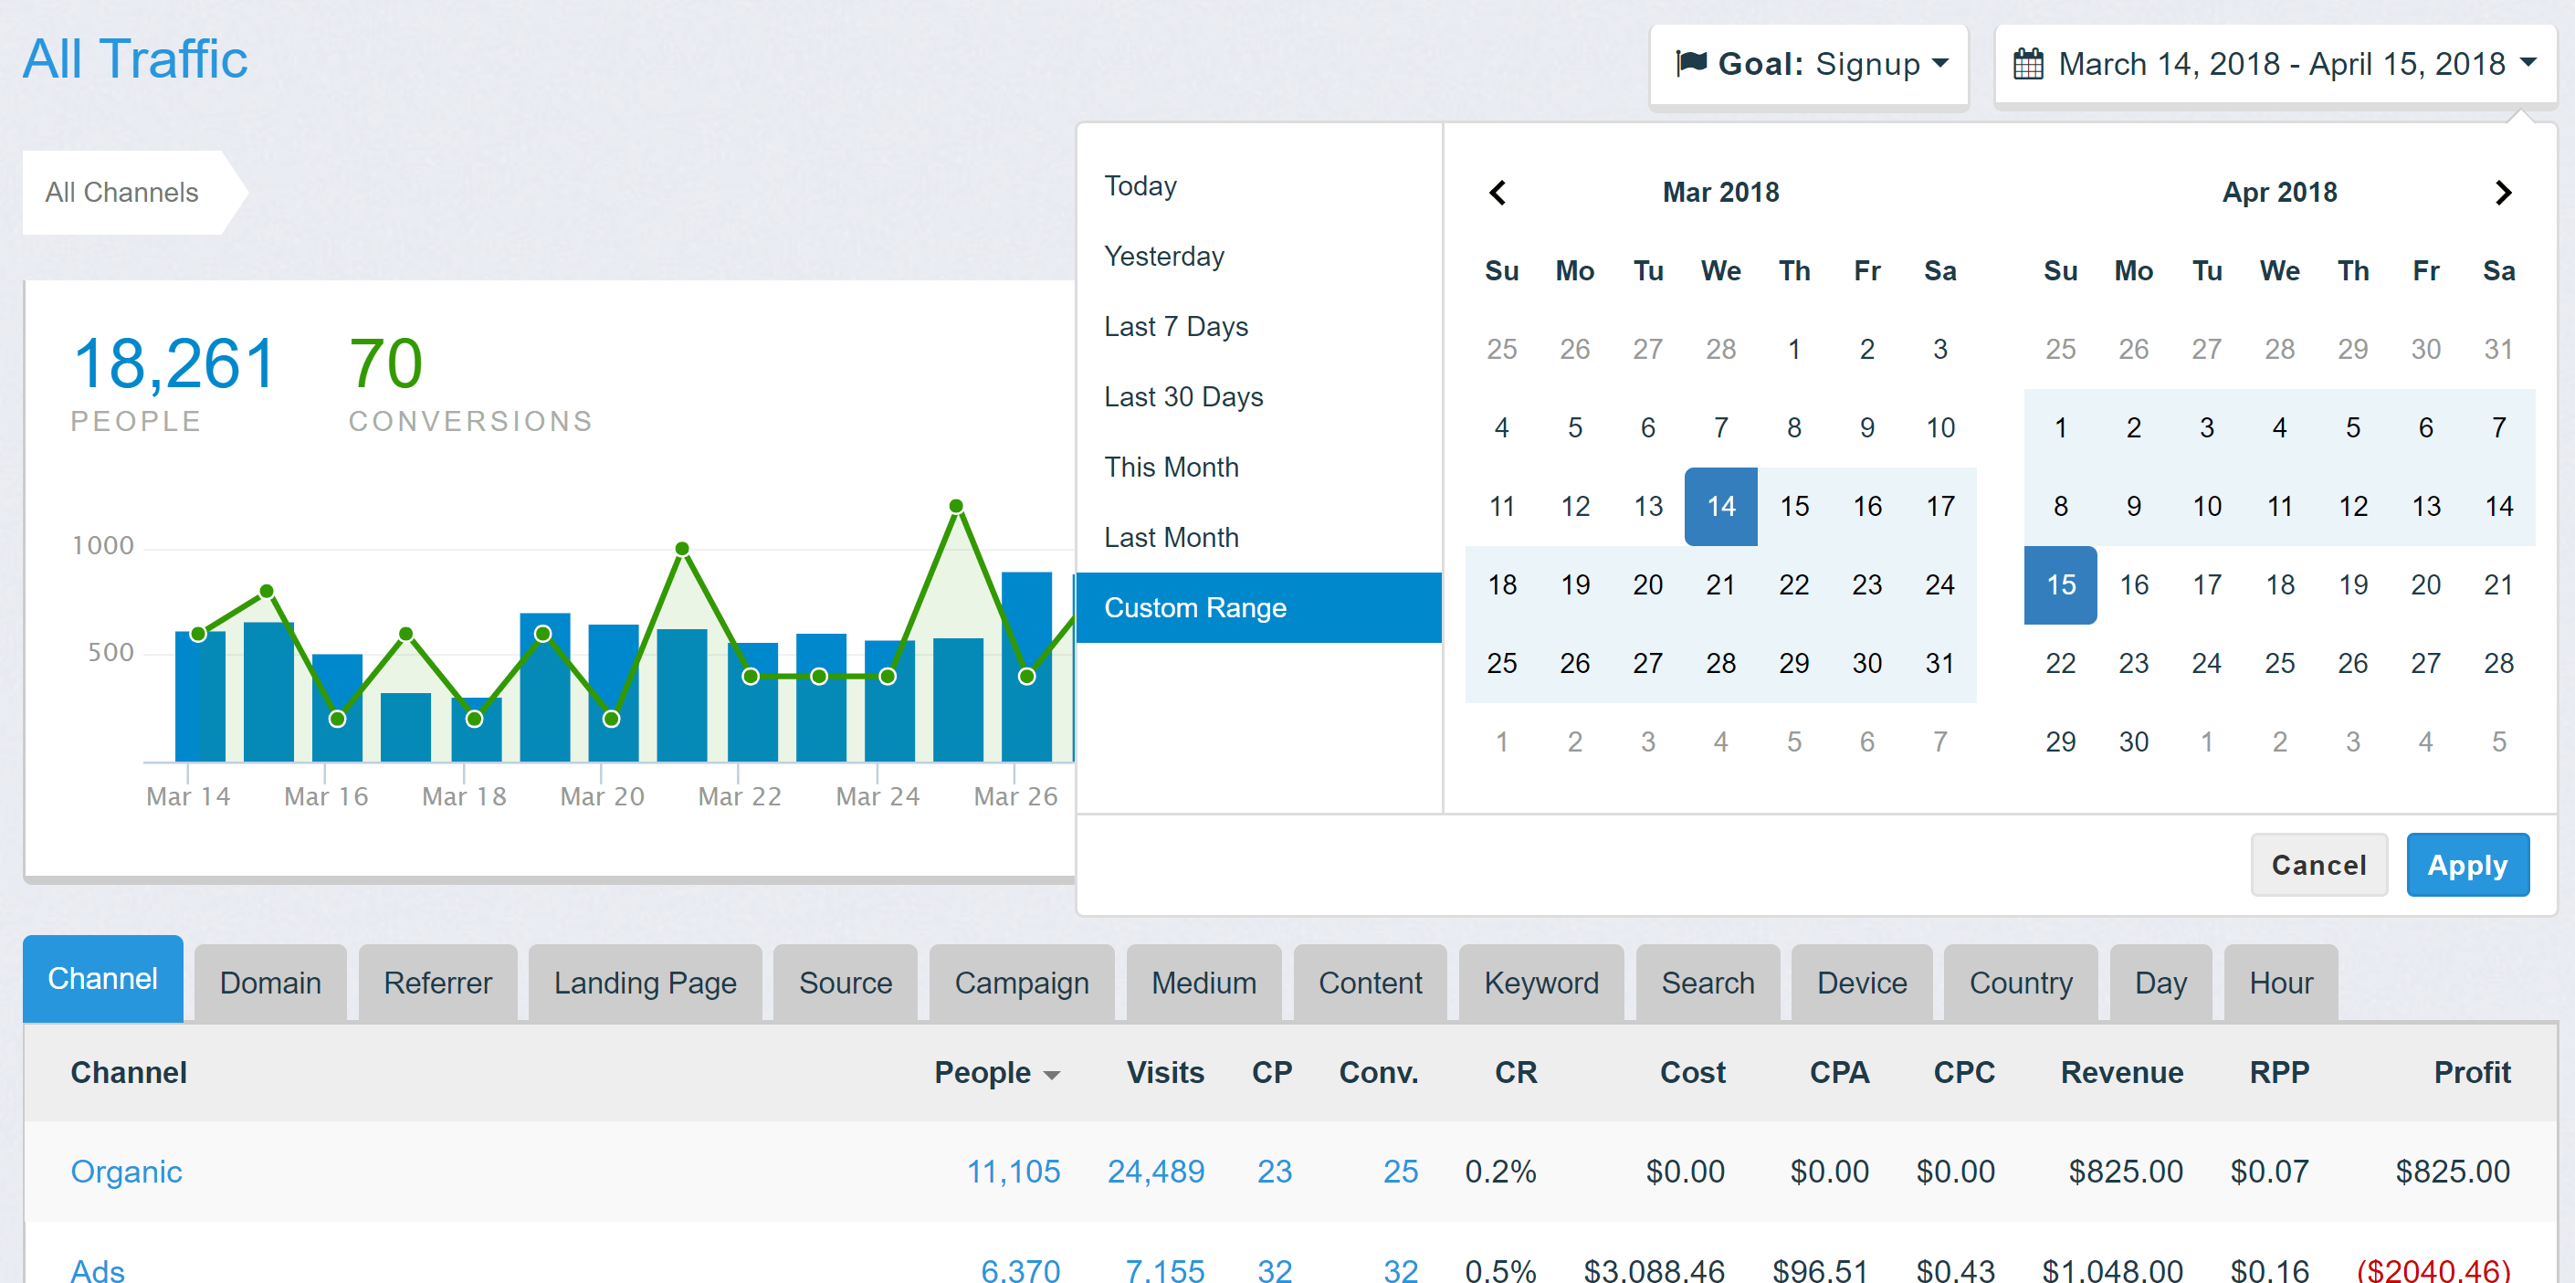Viewport: 2575px width, 1283px height.
Task: Click the flag icon beside Goal
Action: coord(1690,64)
